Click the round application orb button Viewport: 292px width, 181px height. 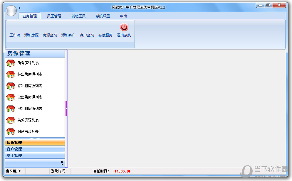point(11,11)
